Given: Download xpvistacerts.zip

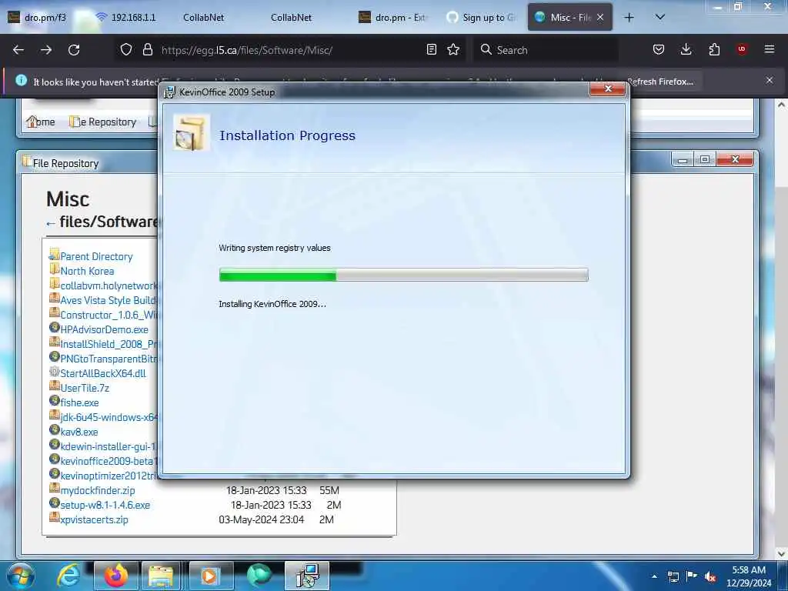Looking at the screenshot, I should [94, 519].
